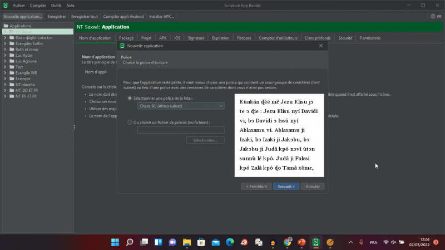The image size is (445, 250).
Task: Expand the Luc Ayizo tree node
Action: tap(5, 55)
